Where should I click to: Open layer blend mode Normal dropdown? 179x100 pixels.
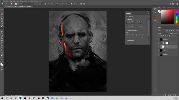pyautogui.click(x=163, y=33)
